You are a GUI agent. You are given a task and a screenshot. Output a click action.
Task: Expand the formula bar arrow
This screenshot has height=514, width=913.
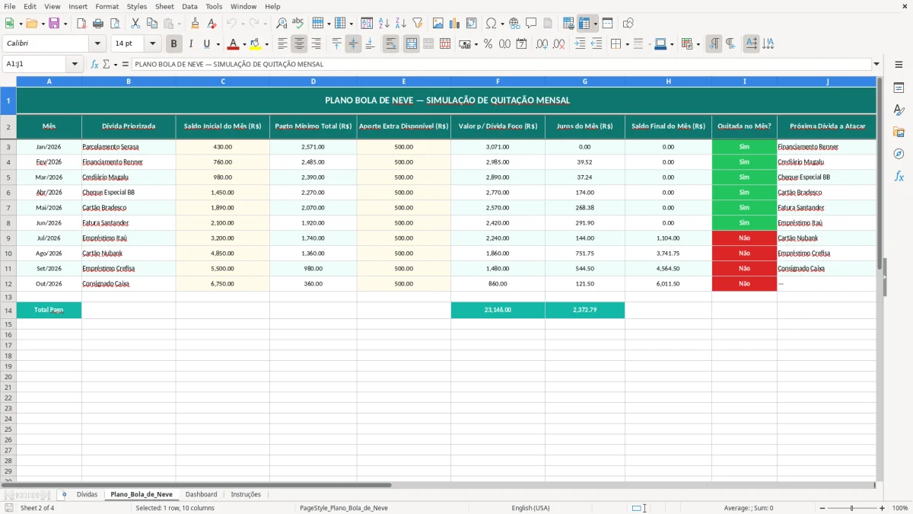click(x=876, y=64)
